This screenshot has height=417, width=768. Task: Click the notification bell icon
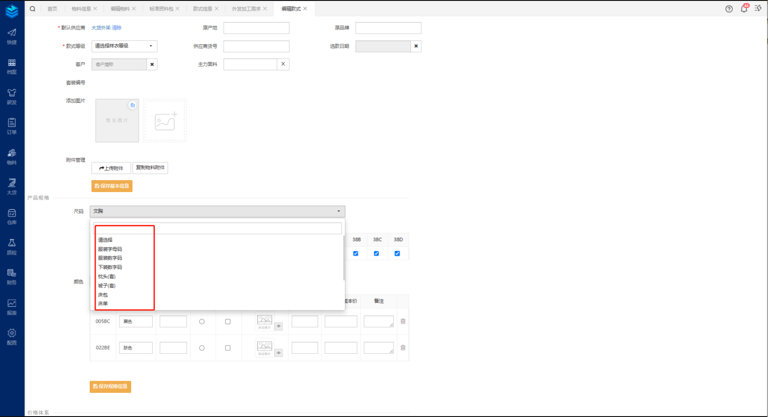(x=744, y=9)
